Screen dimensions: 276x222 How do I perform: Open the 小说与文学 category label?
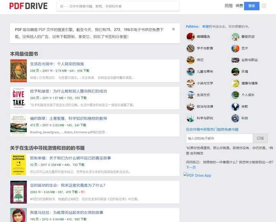point(205,83)
